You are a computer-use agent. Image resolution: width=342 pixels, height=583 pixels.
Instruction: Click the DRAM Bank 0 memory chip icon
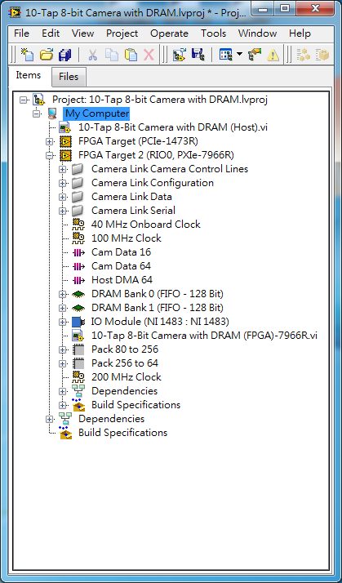[78, 294]
